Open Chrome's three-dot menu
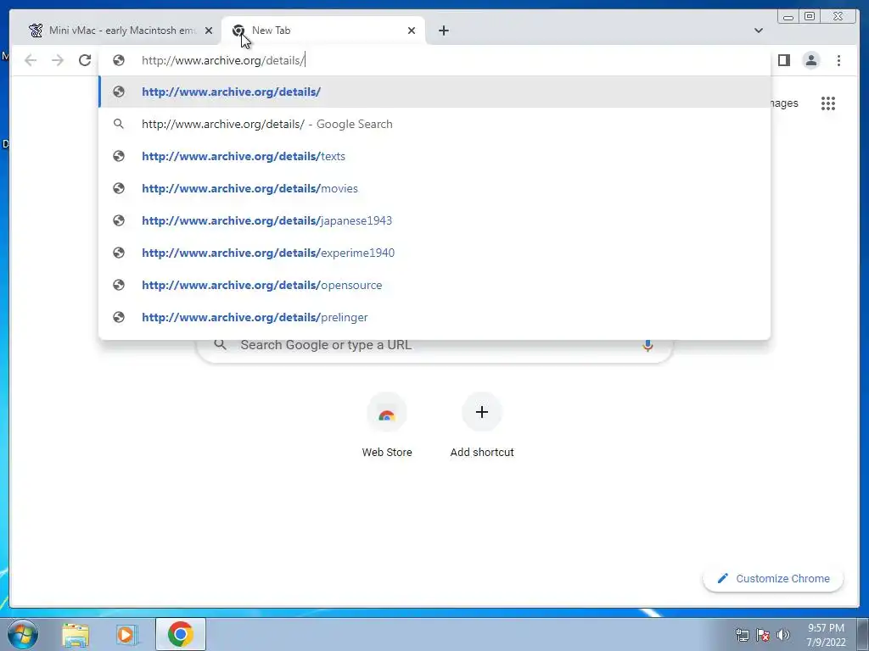This screenshot has width=869, height=651. (838, 60)
